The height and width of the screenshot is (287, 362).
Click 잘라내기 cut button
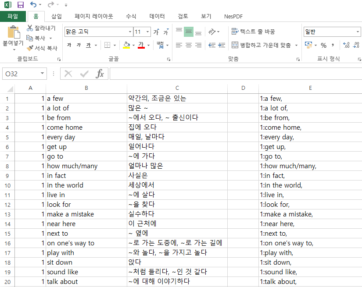click(41, 28)
